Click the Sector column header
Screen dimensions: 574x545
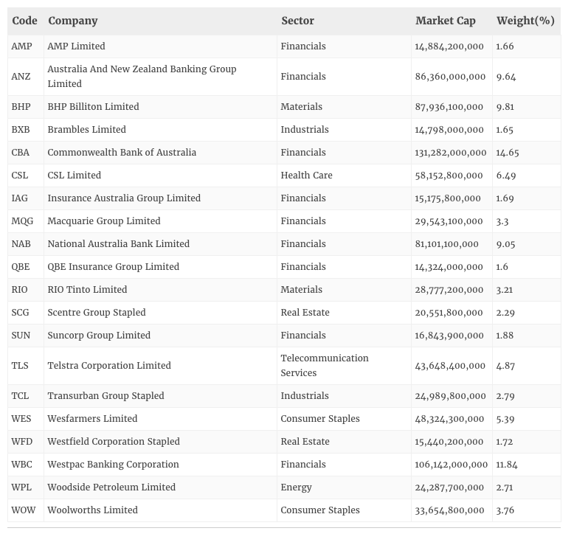pos(297,21)
